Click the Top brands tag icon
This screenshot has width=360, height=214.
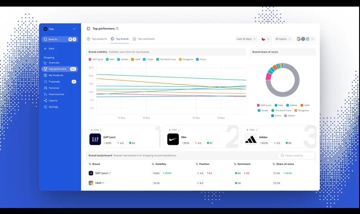112,39
